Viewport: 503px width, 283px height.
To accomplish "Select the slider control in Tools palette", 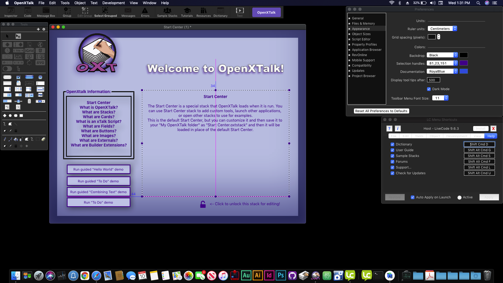I will click(x=18, y=101).
